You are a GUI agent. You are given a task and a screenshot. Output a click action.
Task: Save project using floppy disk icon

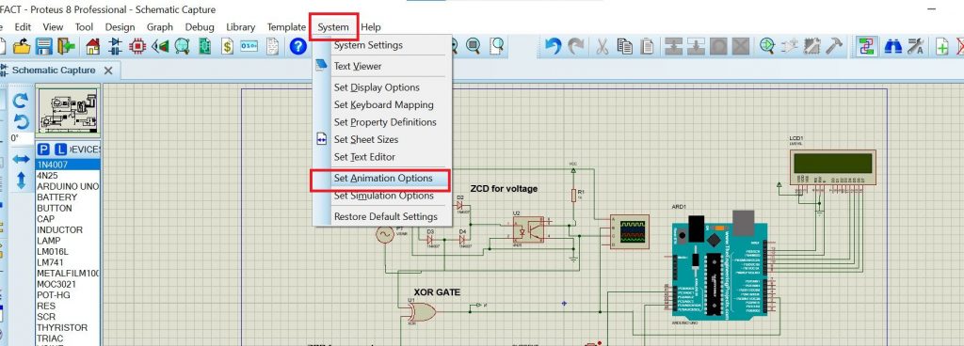pyautogui.click(x=43, y=46)
